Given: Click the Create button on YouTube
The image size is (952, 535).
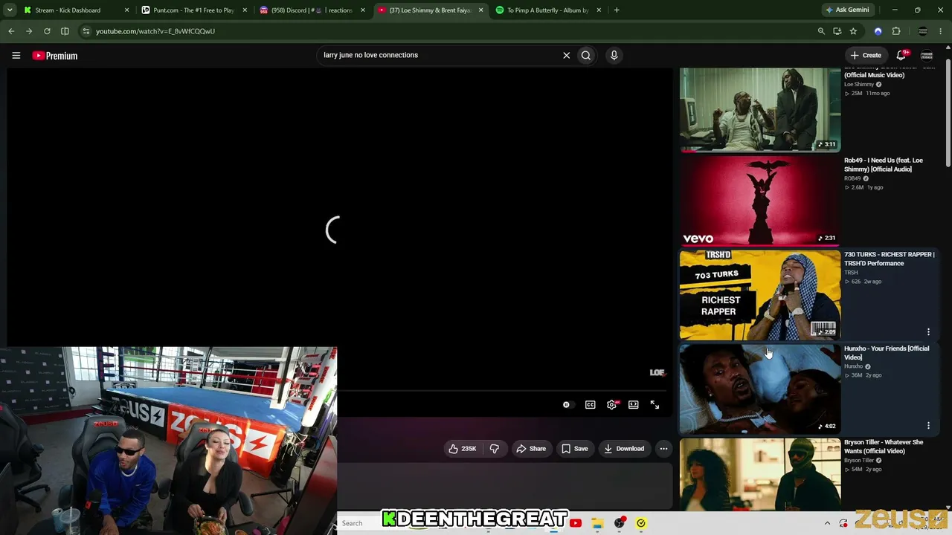Looking at the screenshot, I should click(x=866, y=55).
